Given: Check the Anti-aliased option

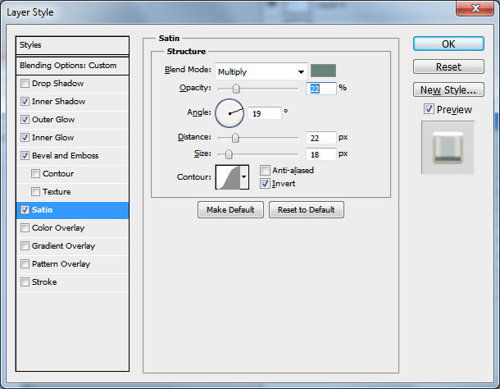Looking at the screenshot, I should tap(265, 170).
